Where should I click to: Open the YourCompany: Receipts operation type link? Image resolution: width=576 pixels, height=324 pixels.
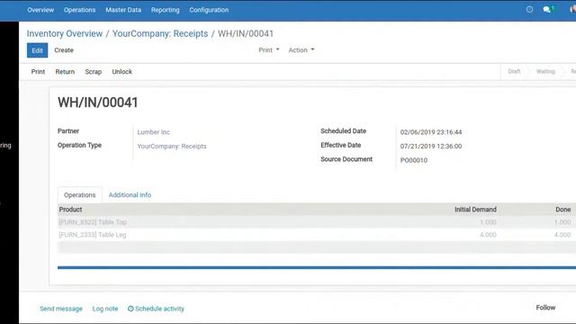coord(172,146)
